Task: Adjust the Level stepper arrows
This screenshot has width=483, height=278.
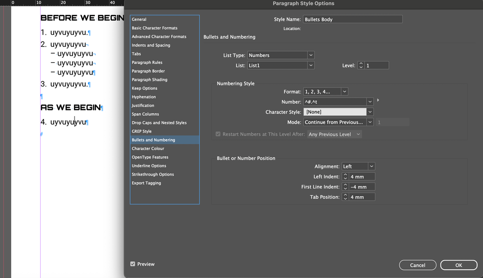Action: (x=361, y=65)
